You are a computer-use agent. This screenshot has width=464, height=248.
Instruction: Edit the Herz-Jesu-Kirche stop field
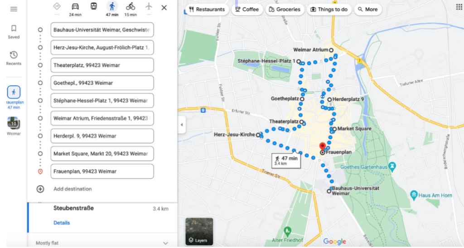coord(102,47)
